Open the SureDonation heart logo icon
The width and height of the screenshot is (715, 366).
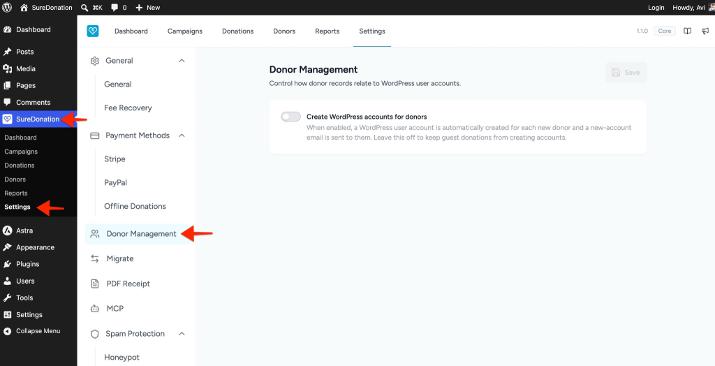pos(93,31)
